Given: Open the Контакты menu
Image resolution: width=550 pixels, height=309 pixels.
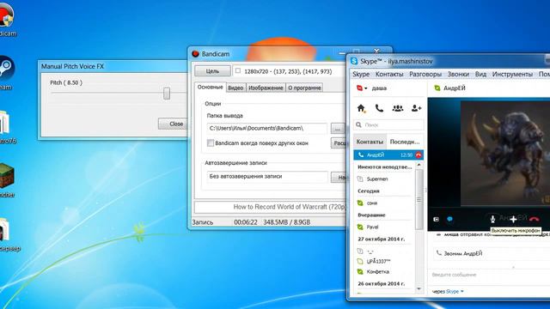Looking at the screenshot, I should (x=389, y=75).
